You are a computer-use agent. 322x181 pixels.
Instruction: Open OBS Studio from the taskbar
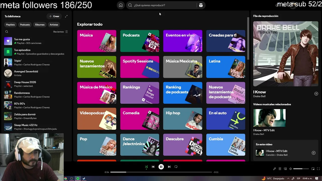72,178
